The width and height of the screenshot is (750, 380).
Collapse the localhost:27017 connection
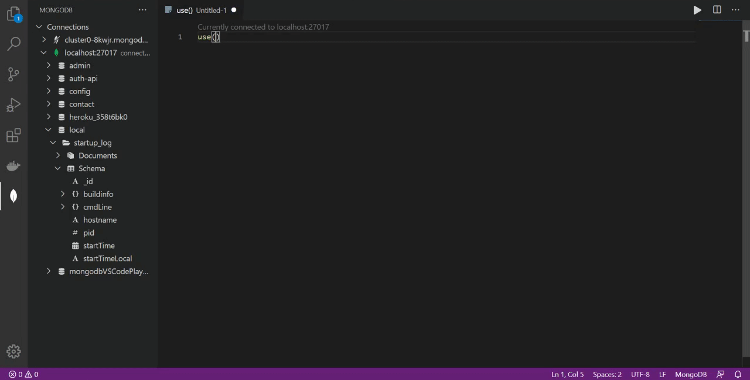coord(44,53)
